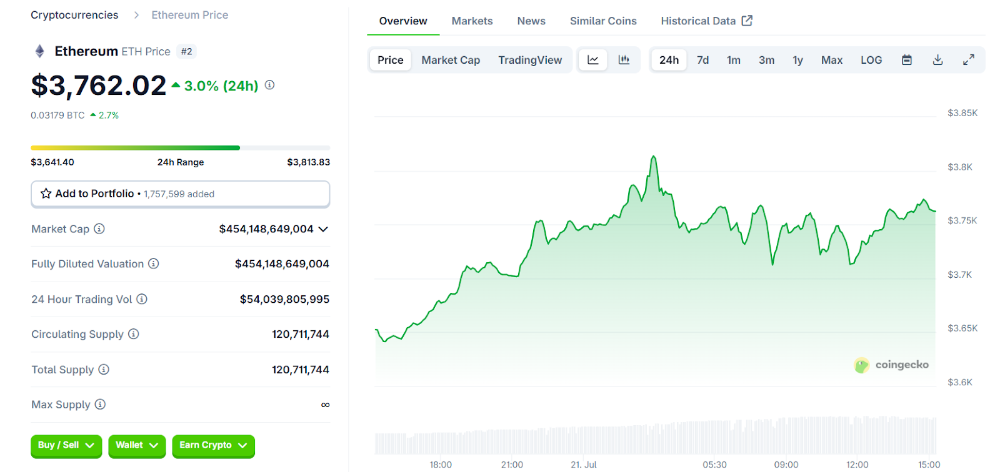Screen dimensions: 1000x472
Task: Click the 3.0% (24h) change text
Action: (221, 86)
